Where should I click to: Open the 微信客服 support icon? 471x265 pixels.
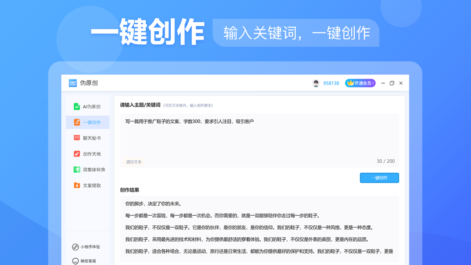click(75, 261)
